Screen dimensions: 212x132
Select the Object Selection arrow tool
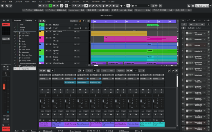(76, 6)
